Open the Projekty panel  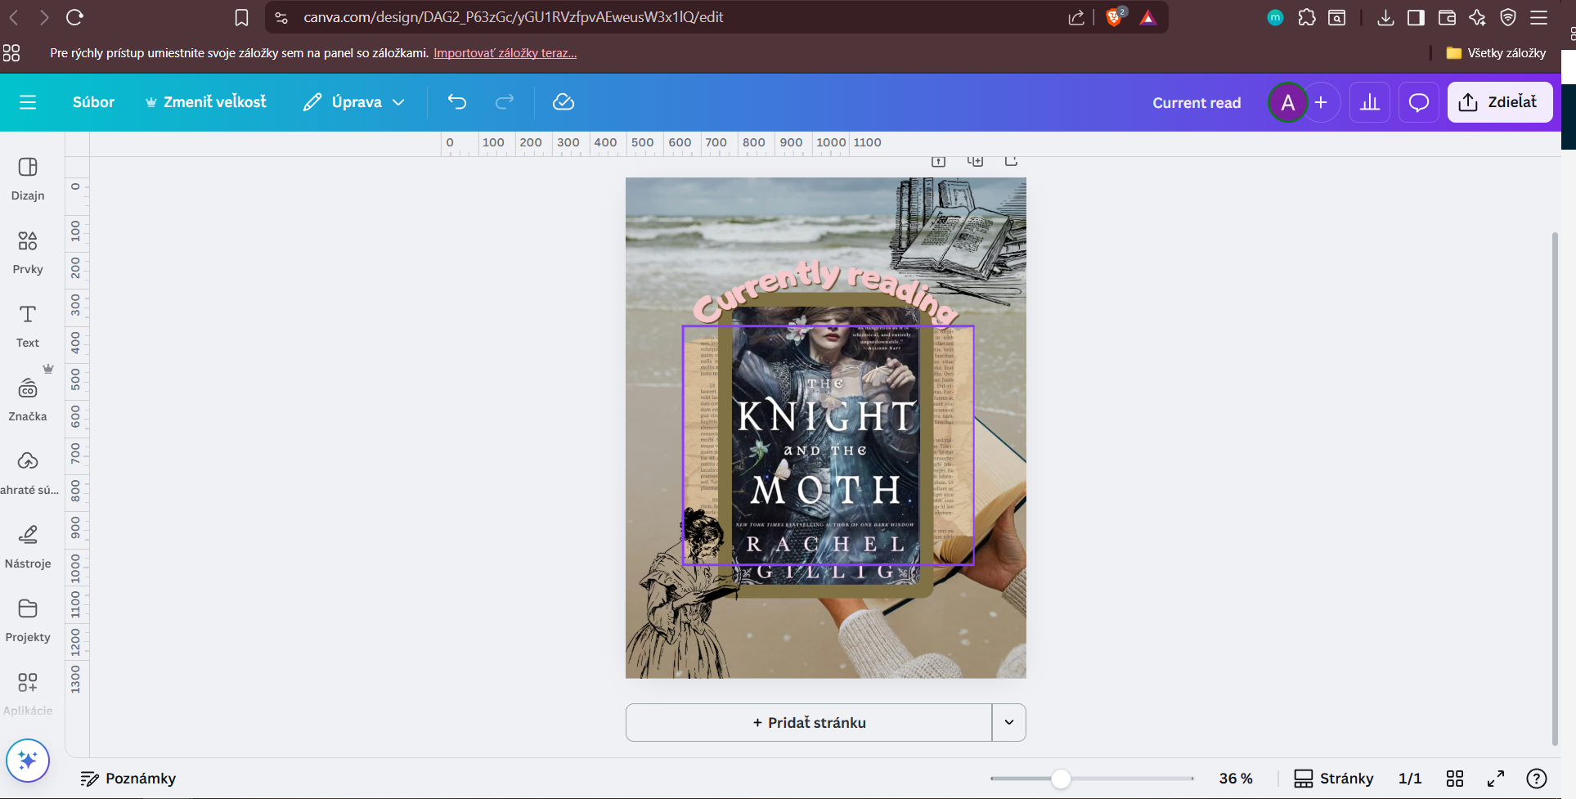click(x=28, y=621)
